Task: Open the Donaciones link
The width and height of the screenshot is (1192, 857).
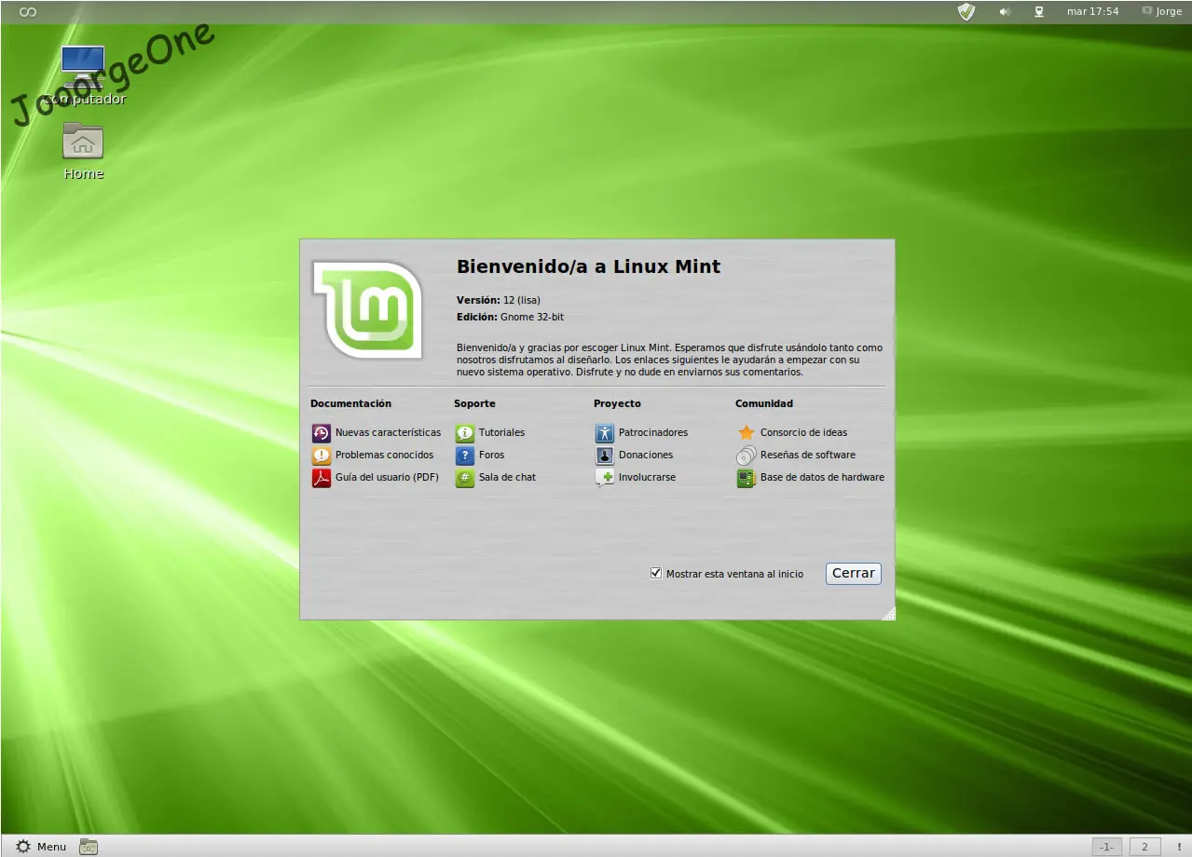Action: 646,456
